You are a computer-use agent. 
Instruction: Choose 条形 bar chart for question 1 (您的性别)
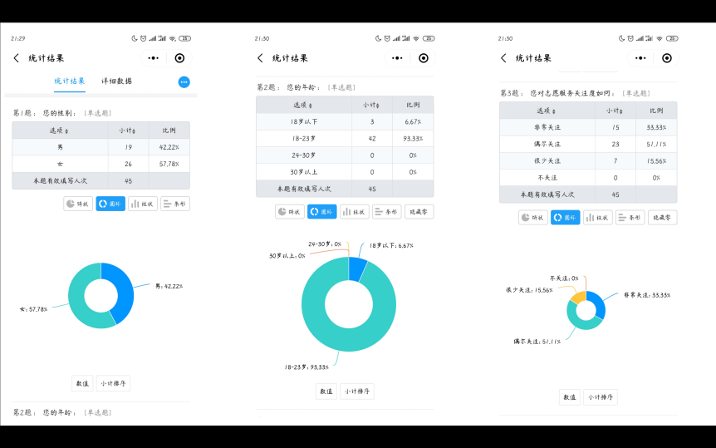coord(175,204)
